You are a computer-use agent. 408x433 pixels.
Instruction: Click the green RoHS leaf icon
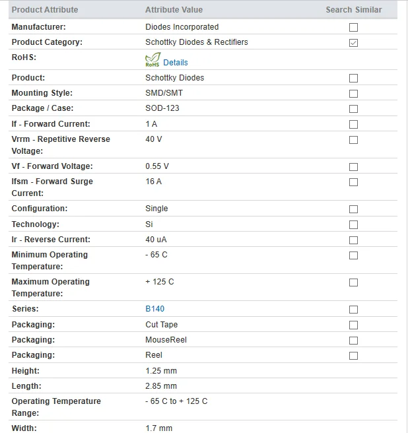[x=153, y=59]
